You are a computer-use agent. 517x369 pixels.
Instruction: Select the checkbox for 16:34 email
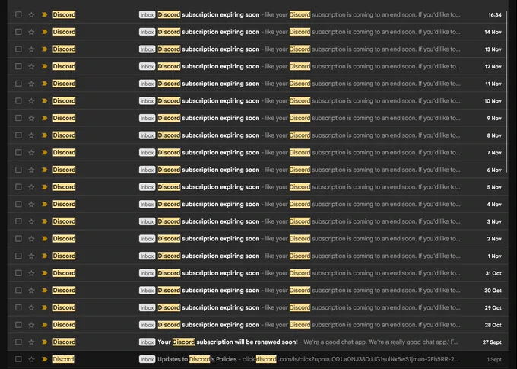[x=18, y=14]
